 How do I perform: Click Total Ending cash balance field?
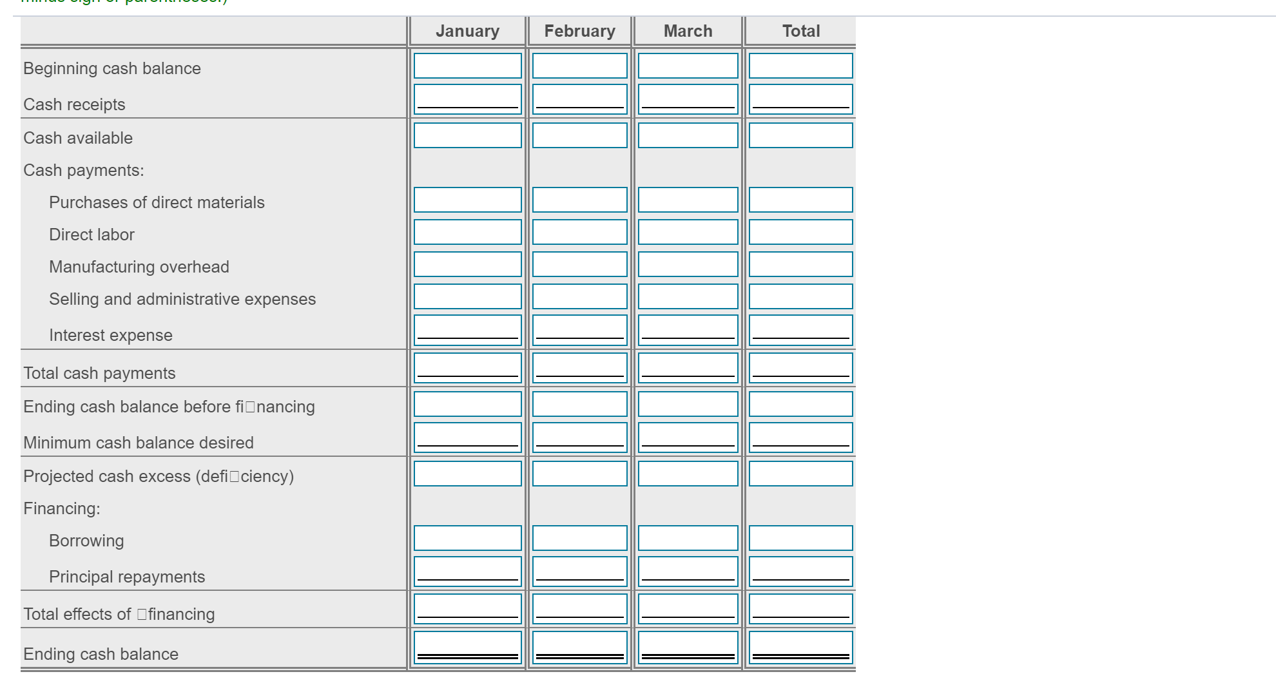pos(800,648)
